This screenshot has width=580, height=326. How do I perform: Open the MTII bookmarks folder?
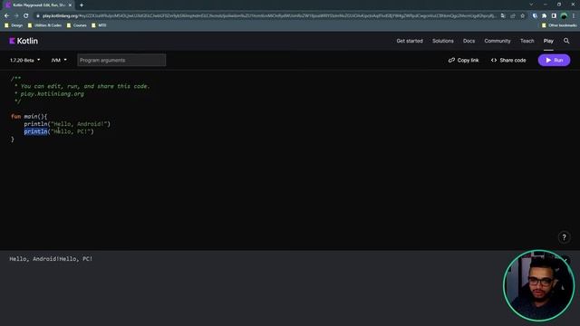click(99, 25)
